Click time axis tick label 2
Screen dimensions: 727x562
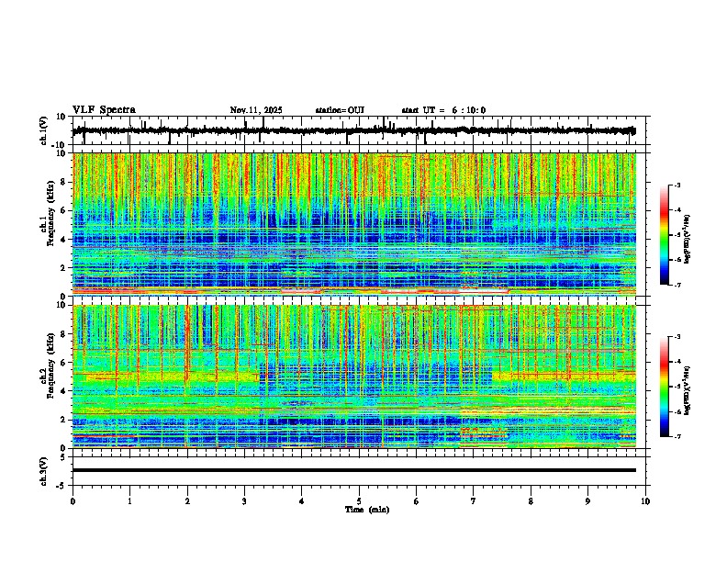click(x=187, y=501)
